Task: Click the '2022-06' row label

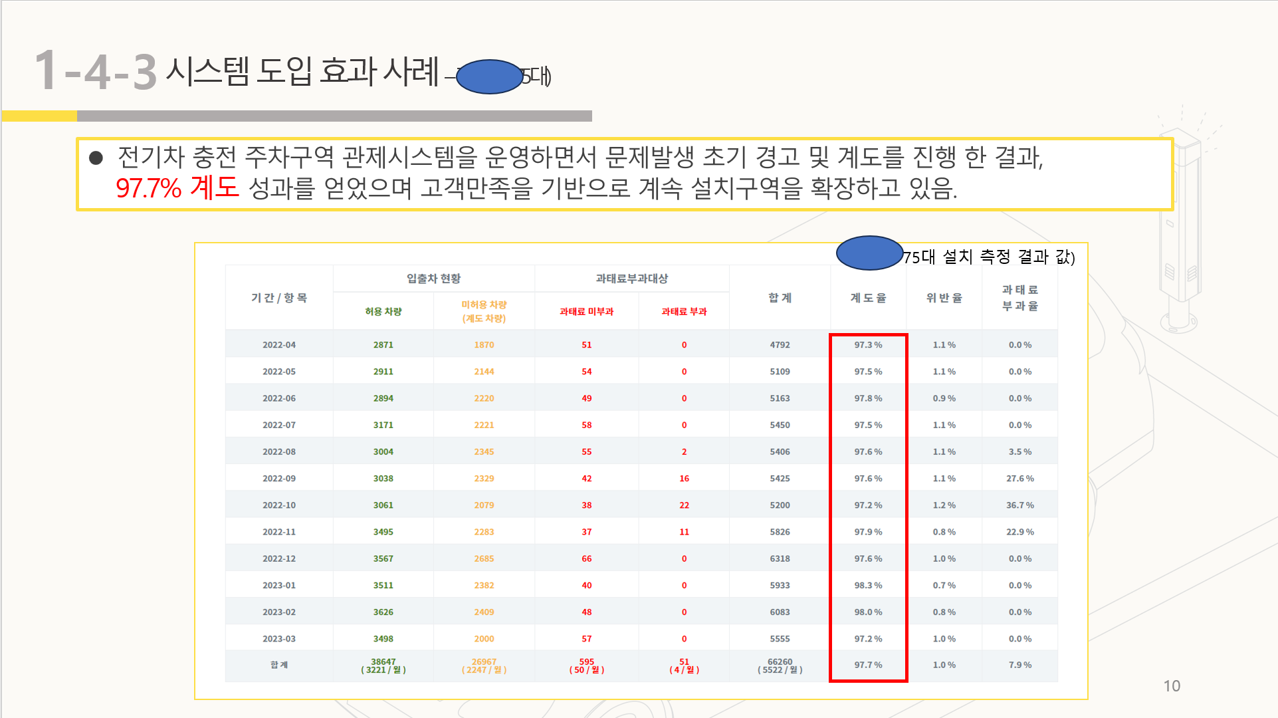Action: click(279, 398)
